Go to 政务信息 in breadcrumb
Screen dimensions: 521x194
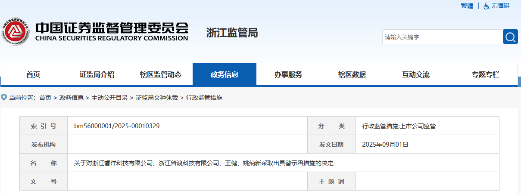point(72,98)
